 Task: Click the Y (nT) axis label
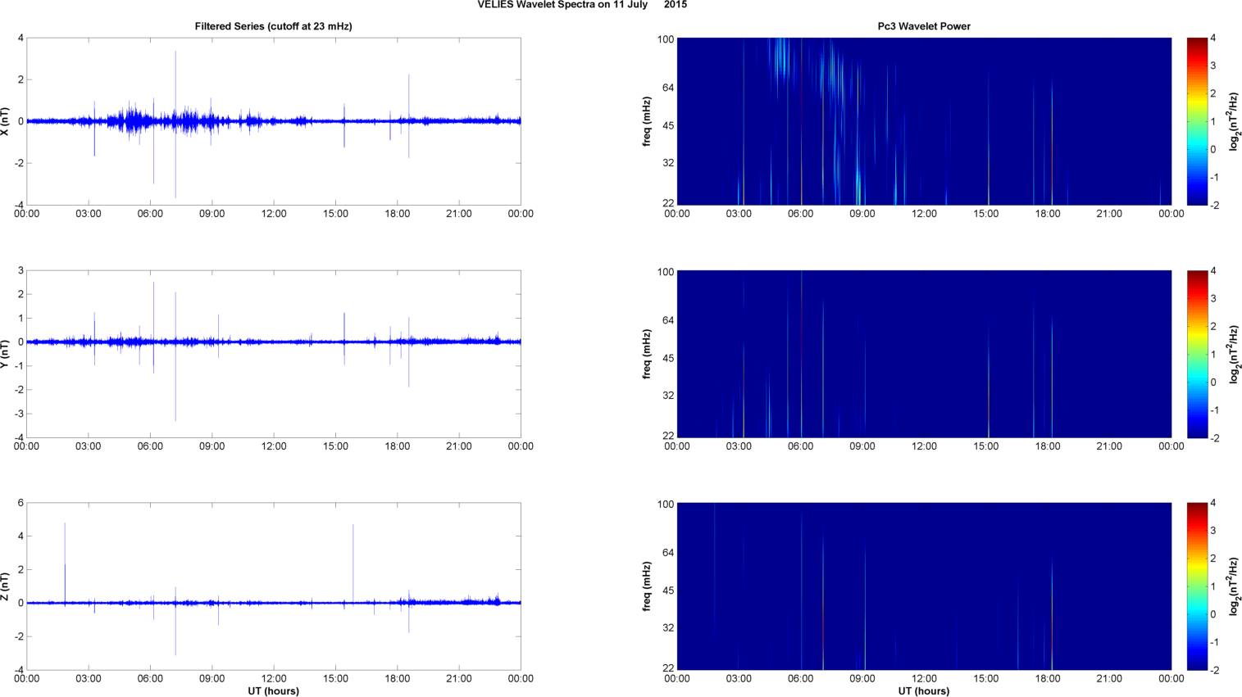tap(6, 354)
